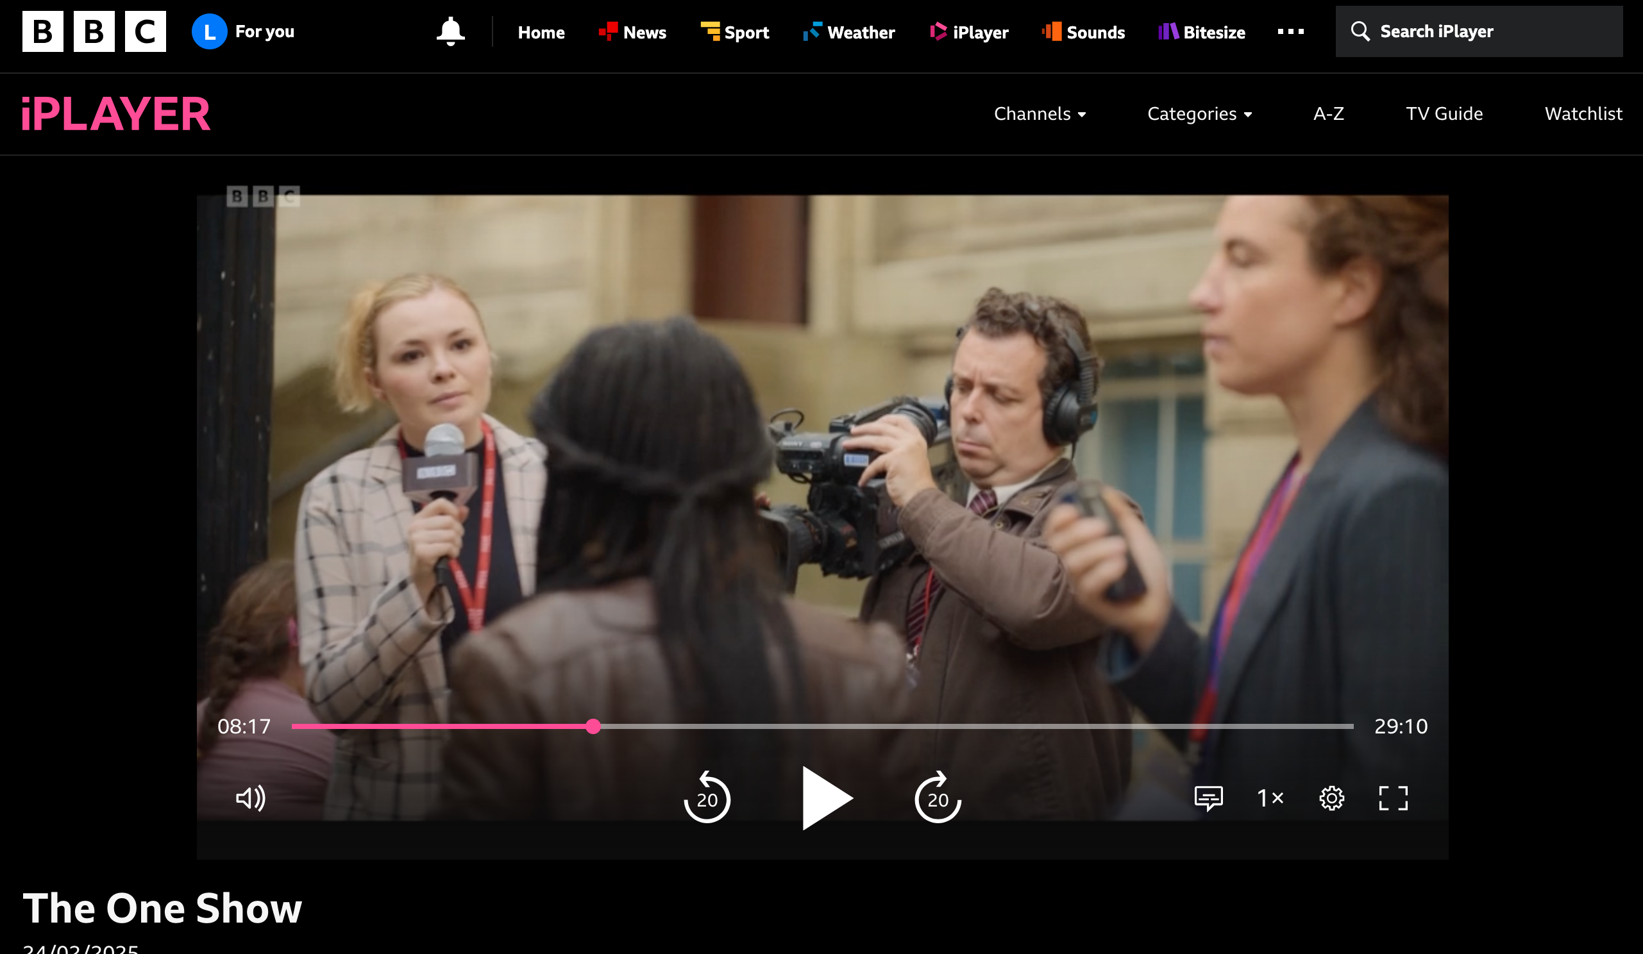Change 1× playback speed
Viewport: 1643px width, 954px height.
(1269, 798)
